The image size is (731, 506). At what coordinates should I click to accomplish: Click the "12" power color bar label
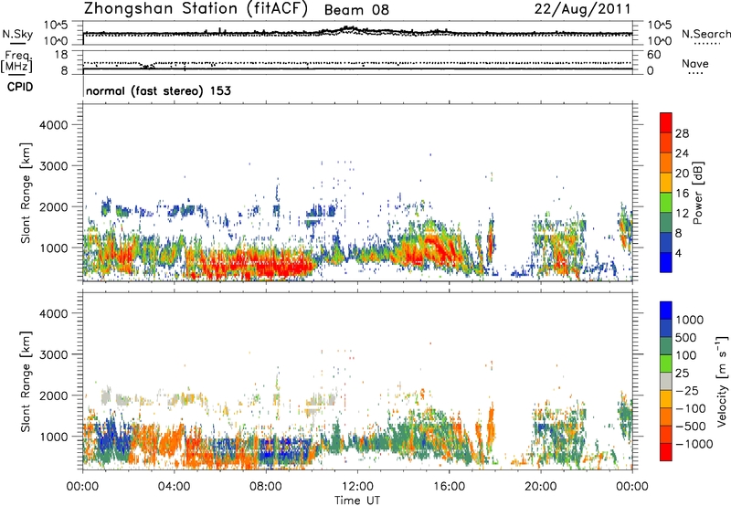[x=682, y=214]
